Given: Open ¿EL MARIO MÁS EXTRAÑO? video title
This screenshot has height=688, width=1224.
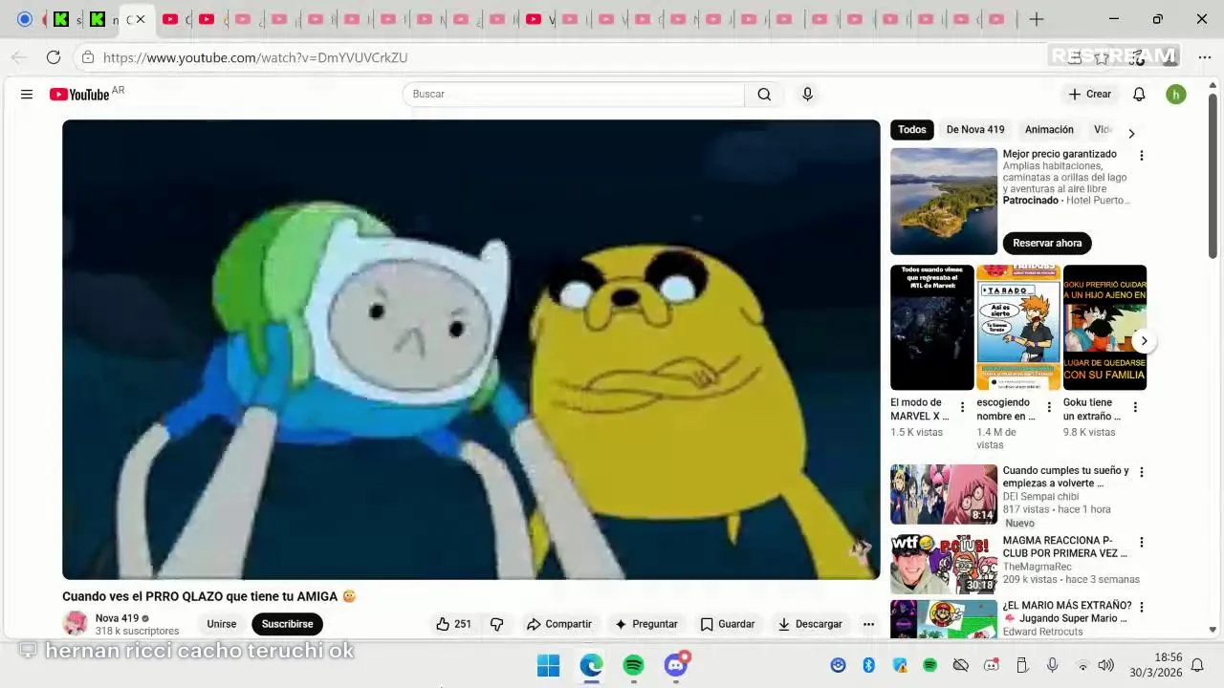Looking at the screenshot, I should pyautogui.click(x=1067, y=612).
